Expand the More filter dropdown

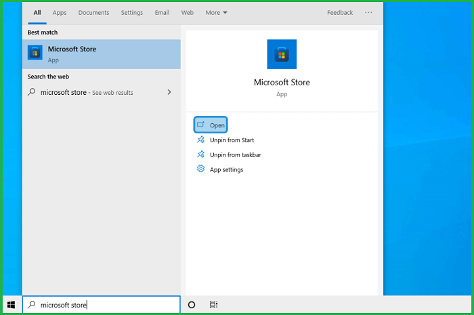point(216,13)
